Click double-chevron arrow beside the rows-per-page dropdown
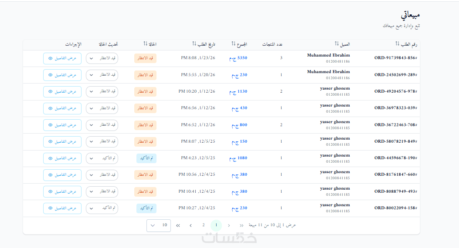Screen dimensions: 459x248 coord(178,225)
